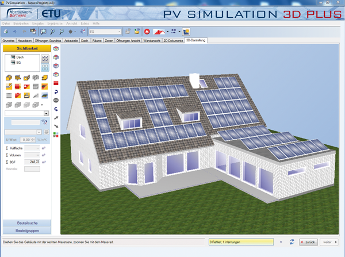Click the print icon in the toolbar
The width and height of the screenshot is (345, 257).
6,32
